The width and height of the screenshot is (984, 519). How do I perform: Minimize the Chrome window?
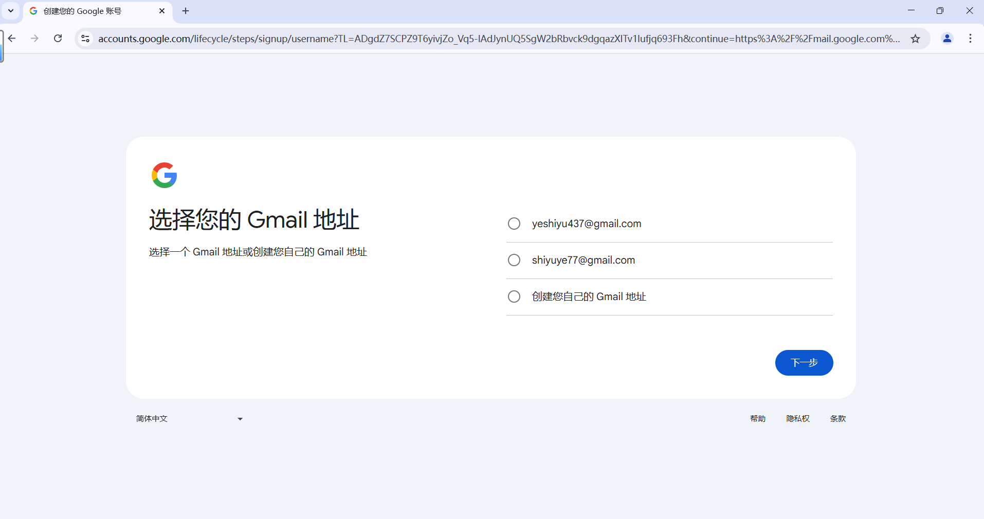911,11
